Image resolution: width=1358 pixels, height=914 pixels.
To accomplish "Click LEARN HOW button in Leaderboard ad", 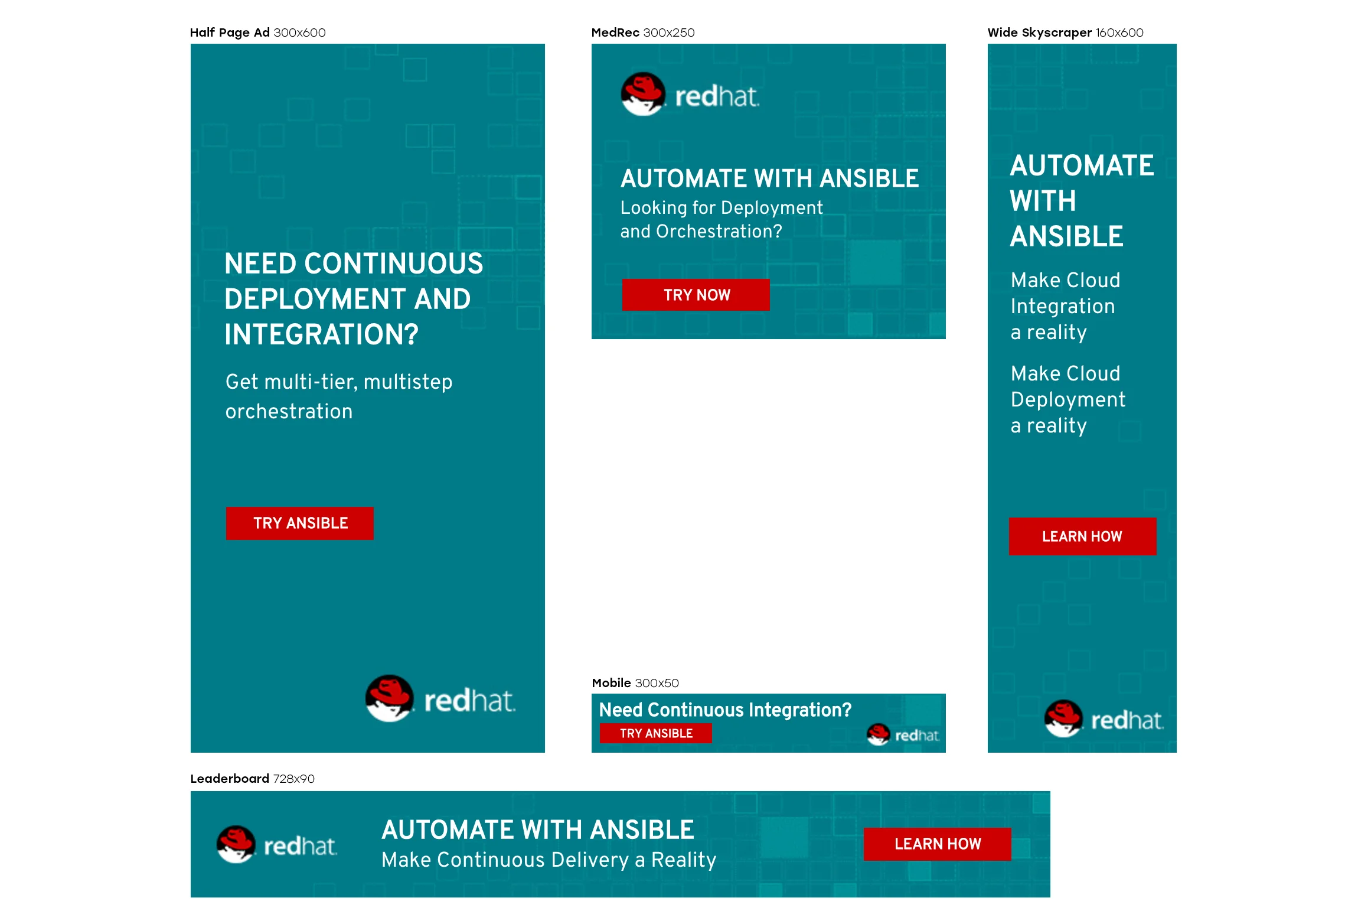I will pos(937,844).
